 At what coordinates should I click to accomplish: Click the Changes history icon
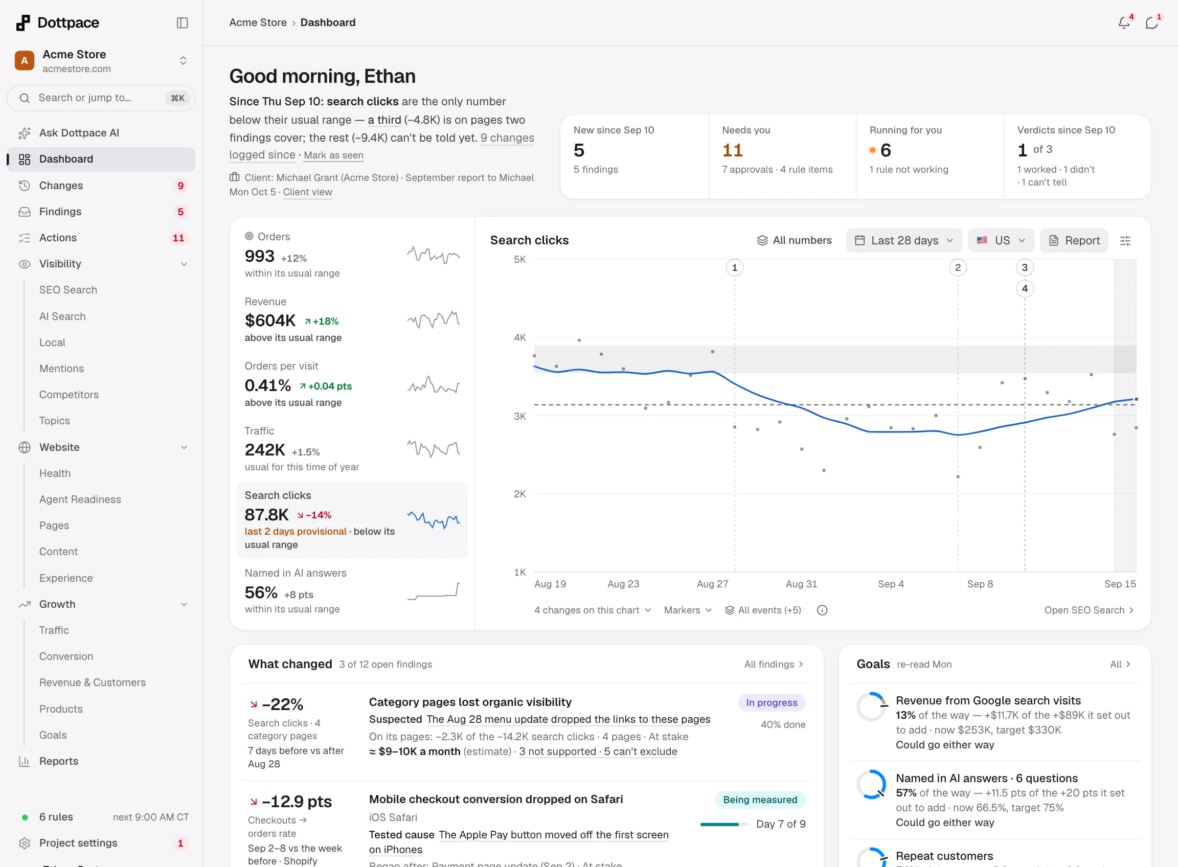[24, 185]
